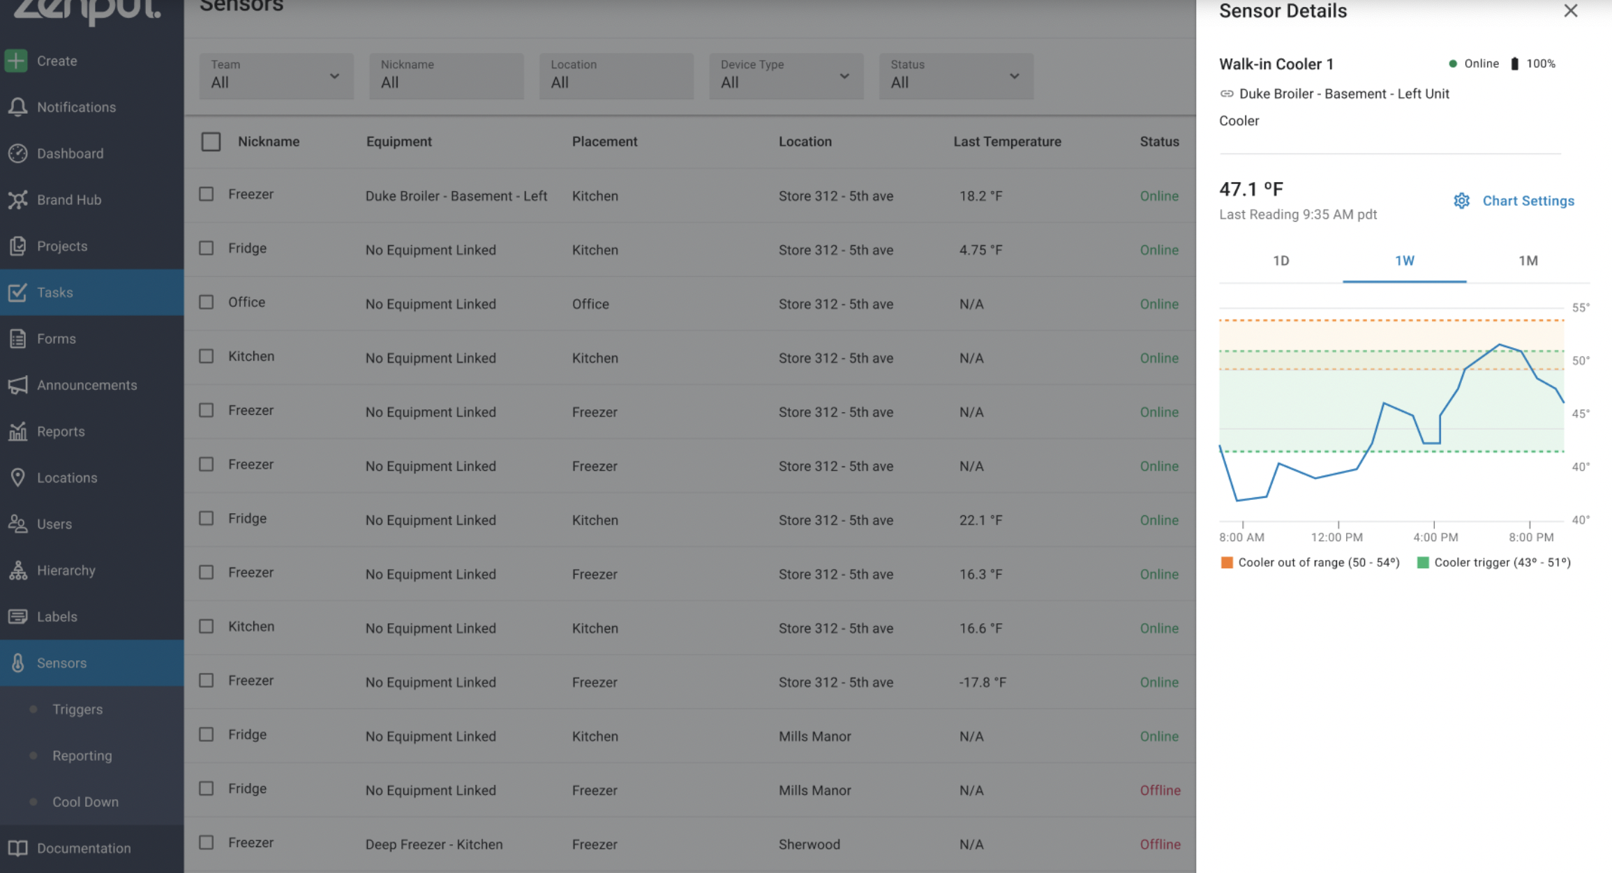
Task: Click the Labels icon in sidebar
Action: 17,616
